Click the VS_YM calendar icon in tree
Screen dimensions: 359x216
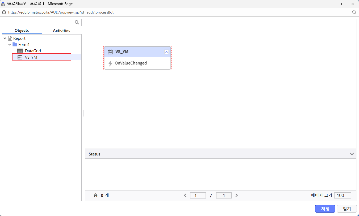(x=20, y=57)
